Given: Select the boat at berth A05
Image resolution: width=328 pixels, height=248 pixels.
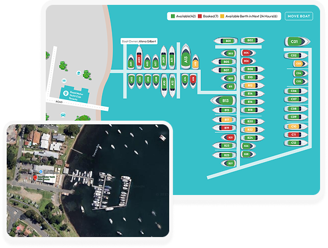Looking at the screenshot, I should pyautogui.click(x=147, y=62).
